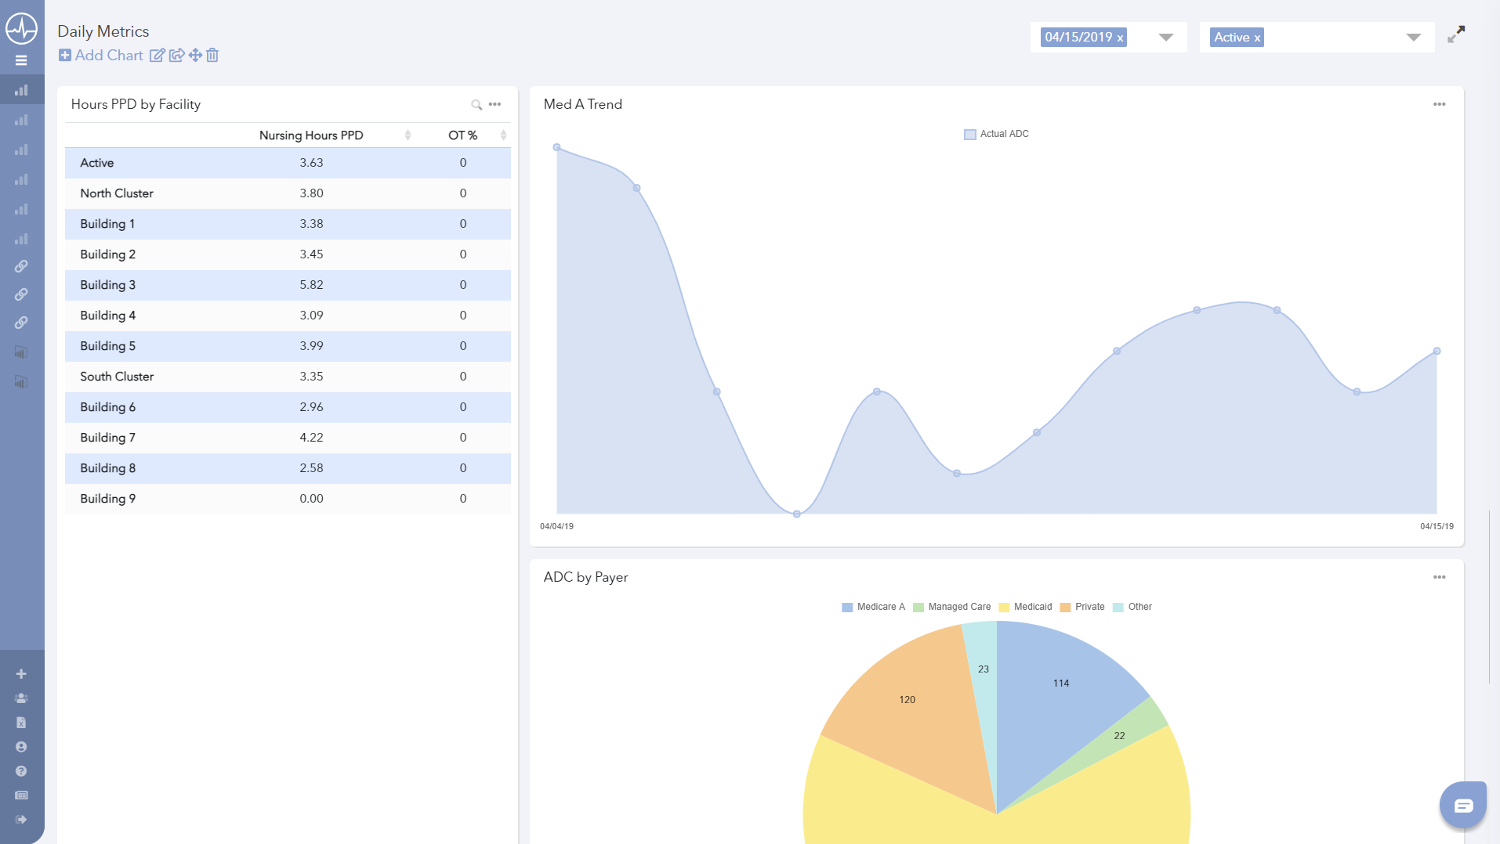Click the page vertical scrollbar
1500x844 pixels.
(1489, 597)
